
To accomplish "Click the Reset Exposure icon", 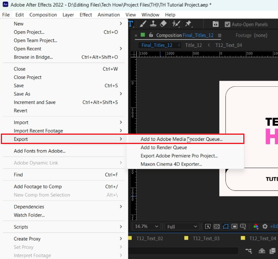I will [265, 227].
